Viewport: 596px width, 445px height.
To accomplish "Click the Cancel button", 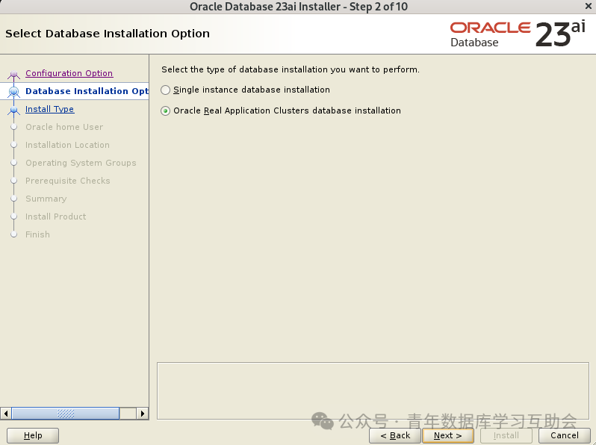I will tap(565, 435).
